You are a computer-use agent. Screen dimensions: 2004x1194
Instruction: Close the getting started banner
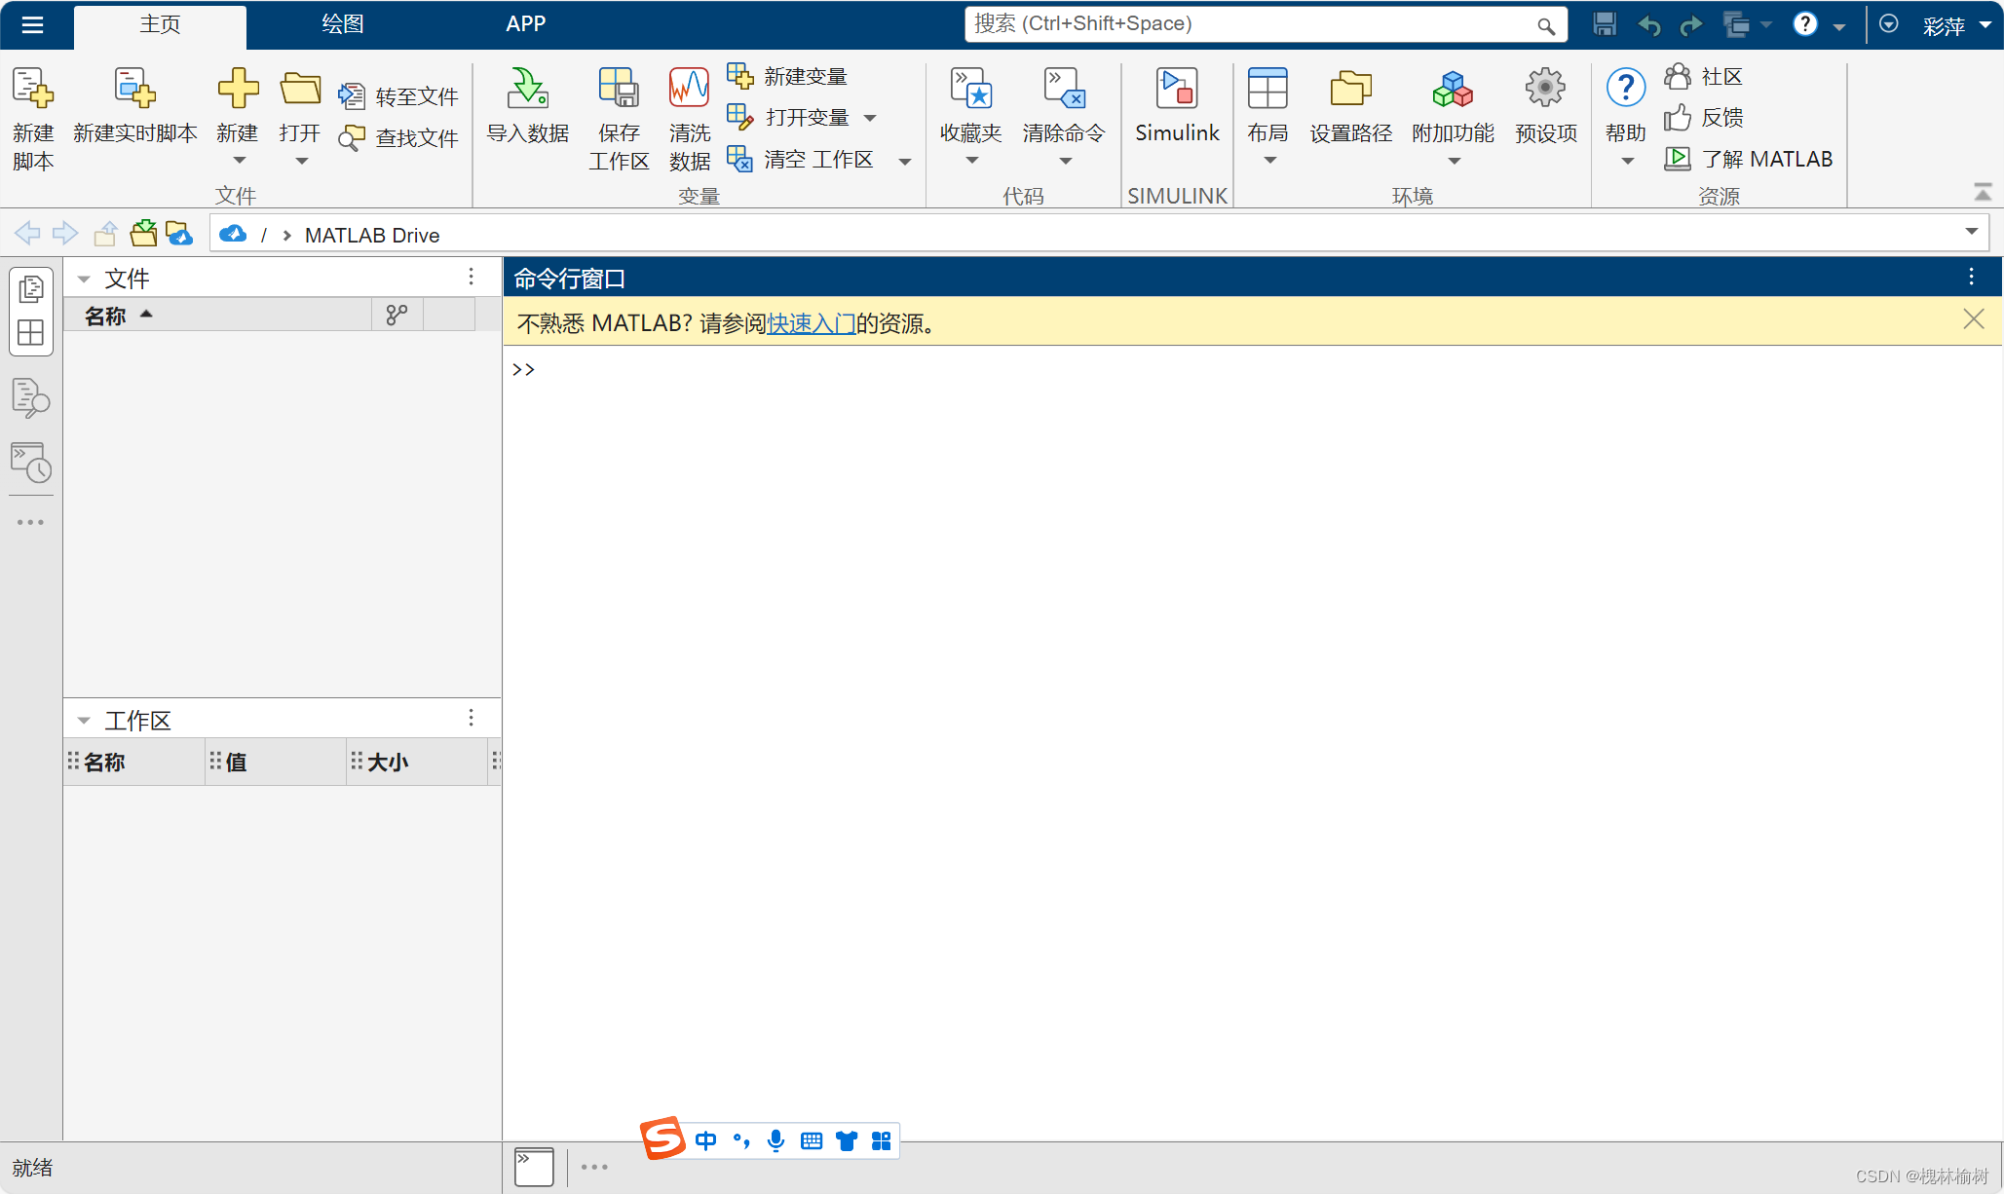(x=1974, y=319)
